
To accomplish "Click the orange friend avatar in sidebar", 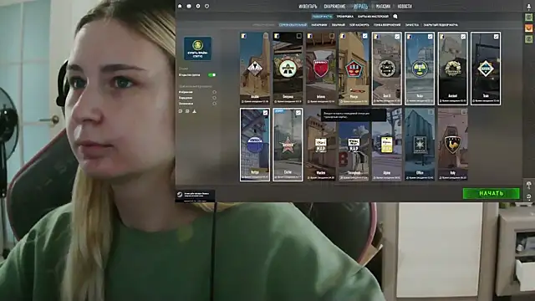I will coord(528,28).
